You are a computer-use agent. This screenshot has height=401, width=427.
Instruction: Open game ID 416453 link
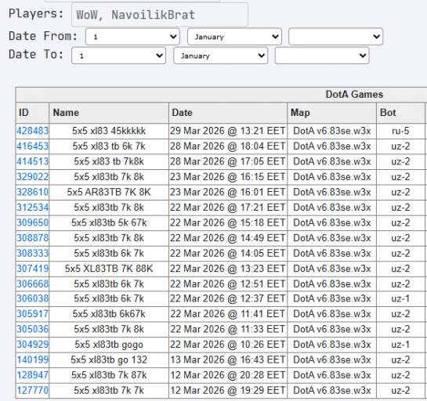pos(32,146)
